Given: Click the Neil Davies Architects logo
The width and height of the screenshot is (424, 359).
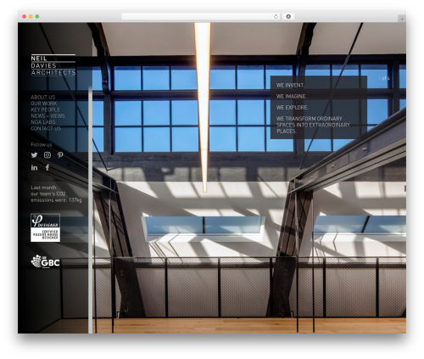Looking at the screenshot, I should tap(53, 65).
